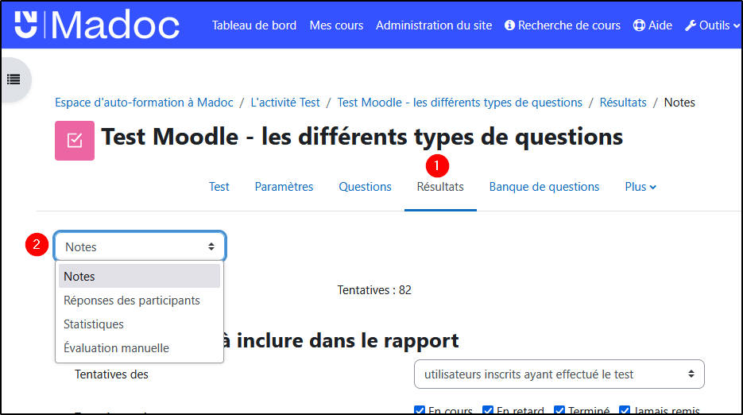Image resolution: width=743 pixels, height=415 pixels.
Task: Switch to the Test tab
Action: click(219, 187)
